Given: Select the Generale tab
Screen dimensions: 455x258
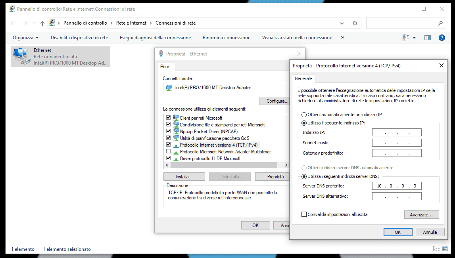Looking at the screenshot, I should (x=303, y=78).
